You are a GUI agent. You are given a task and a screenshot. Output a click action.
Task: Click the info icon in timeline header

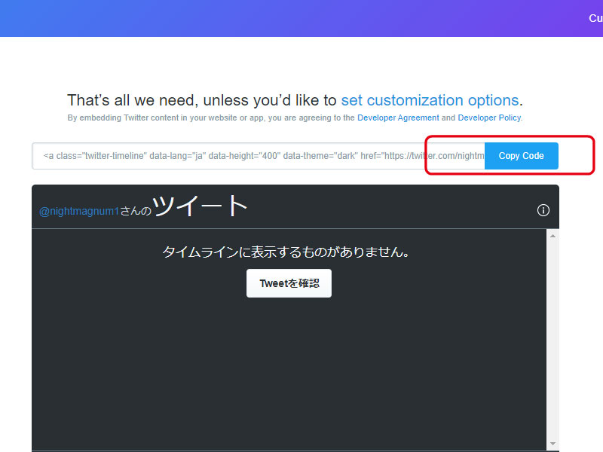point(543,210)
